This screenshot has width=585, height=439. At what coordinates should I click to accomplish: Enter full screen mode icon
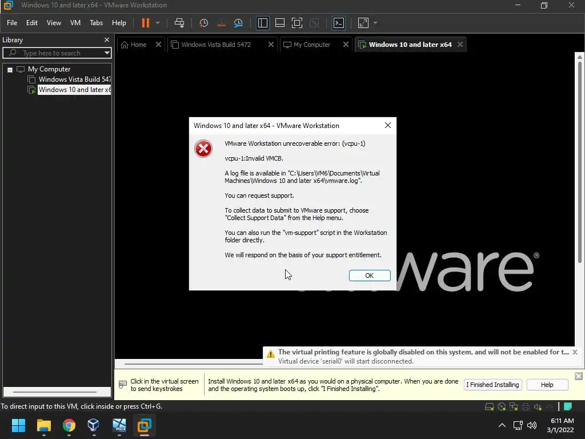[297, 23]
